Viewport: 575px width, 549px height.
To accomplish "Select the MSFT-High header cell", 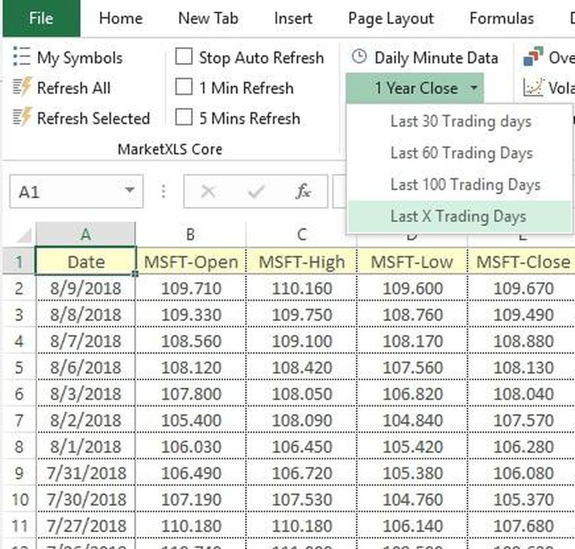I will click(302, 262).
